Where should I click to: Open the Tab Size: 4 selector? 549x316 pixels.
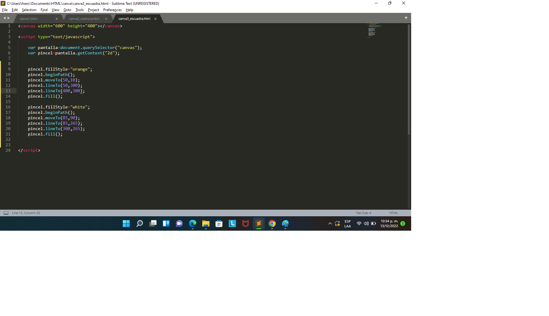(363, 213)
